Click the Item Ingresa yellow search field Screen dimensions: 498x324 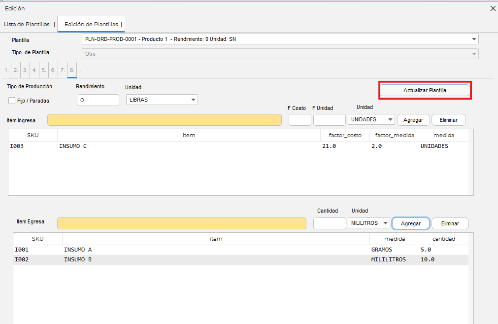[164, 120]
